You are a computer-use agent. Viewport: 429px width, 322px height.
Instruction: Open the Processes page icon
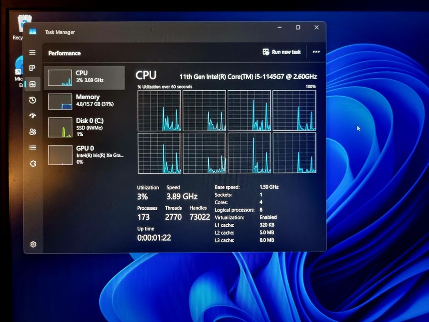pos(32,68)
